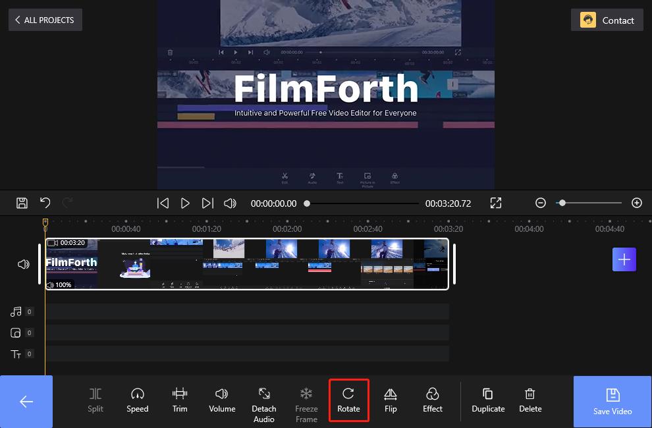Open the text track icon

[x=16, y=354]
